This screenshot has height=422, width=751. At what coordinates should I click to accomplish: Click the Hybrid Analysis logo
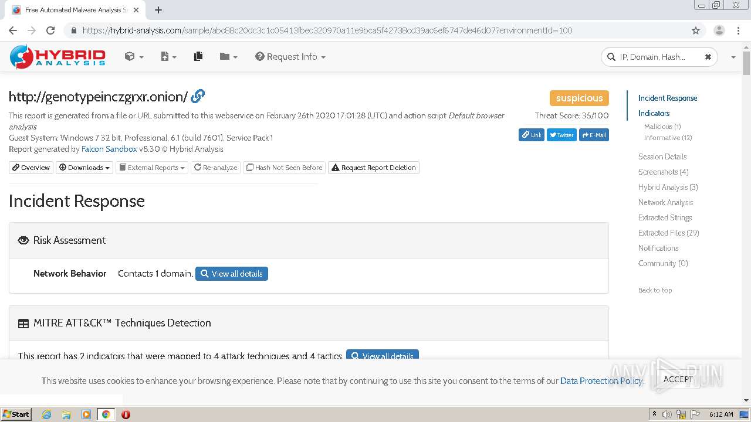57,57
